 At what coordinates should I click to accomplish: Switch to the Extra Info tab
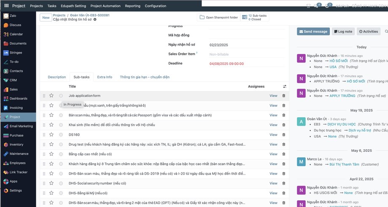(x=105, y=77)
